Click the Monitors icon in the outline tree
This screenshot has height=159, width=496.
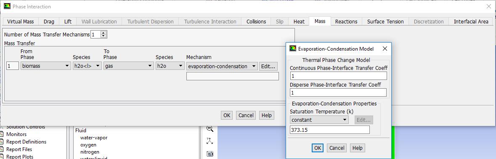tap(2, 134)
